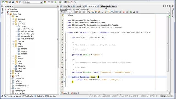This screenshot has height=99, width=176.
Task: Collapse the controllers folder
Action: (13, 24)
